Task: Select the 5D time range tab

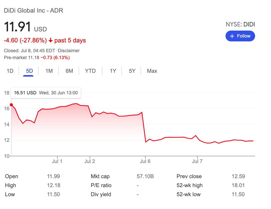Action: [30, 71]
